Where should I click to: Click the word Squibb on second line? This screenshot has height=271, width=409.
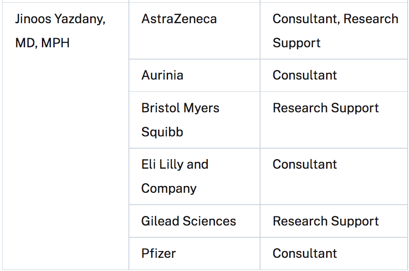(x=162, y=132)
